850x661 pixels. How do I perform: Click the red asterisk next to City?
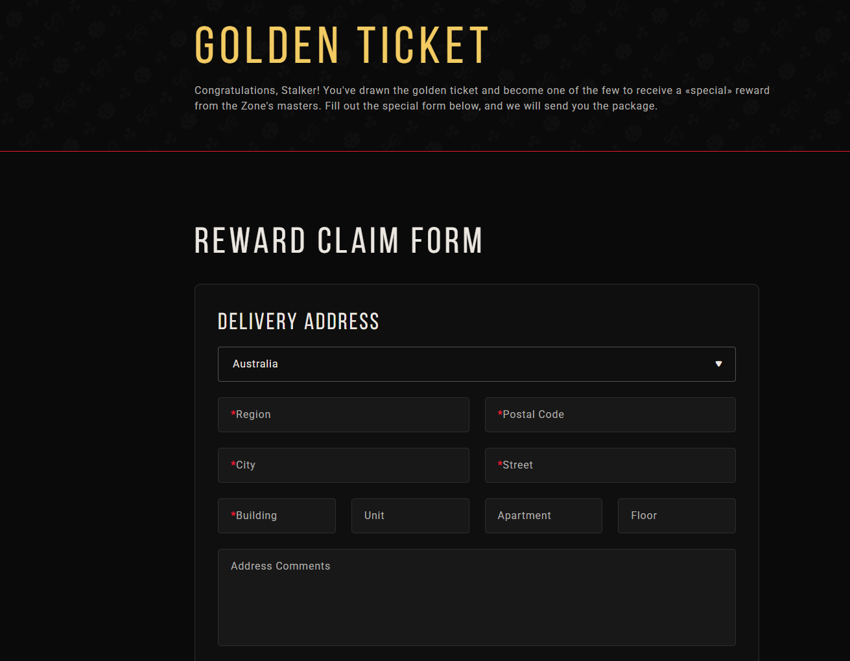click(x=233, y=464)
